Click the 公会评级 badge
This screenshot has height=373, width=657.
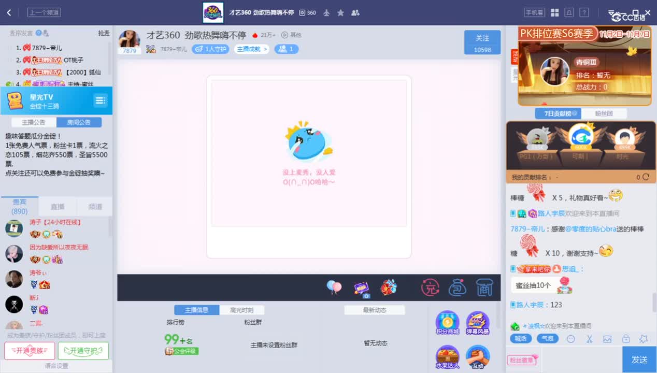(181, 351)
